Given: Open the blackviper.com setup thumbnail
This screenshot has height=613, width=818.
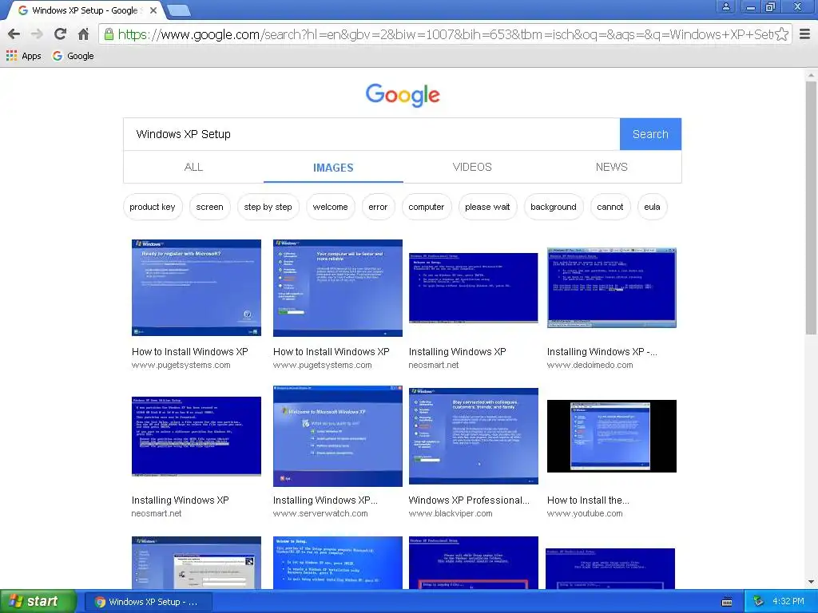Looking at the screenshot, I should click(x=473, y=437).
